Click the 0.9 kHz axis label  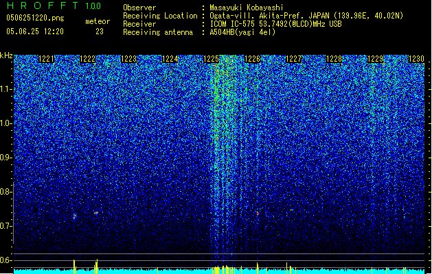tap(6, 158)
